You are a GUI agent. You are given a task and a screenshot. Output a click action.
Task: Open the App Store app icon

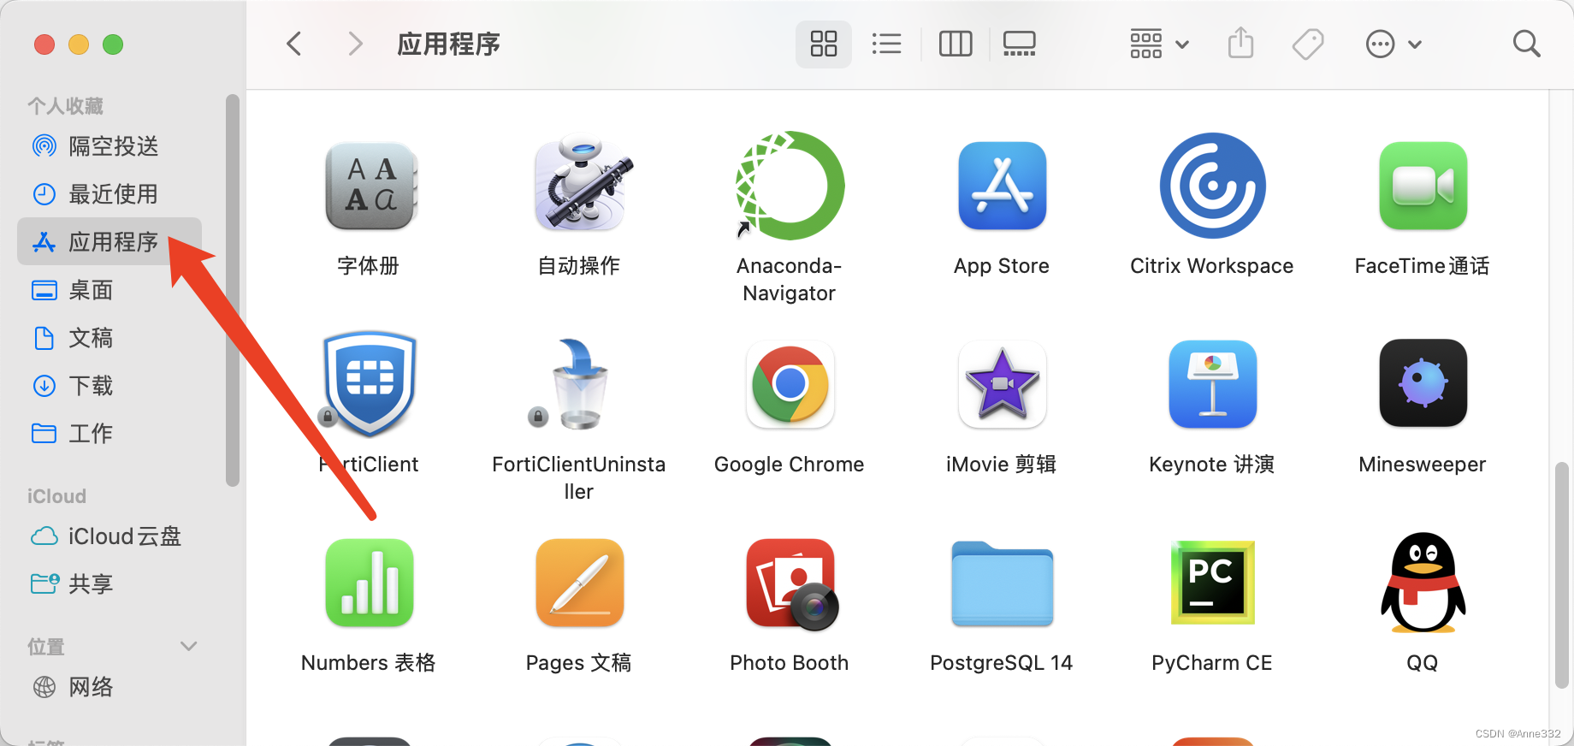[x=1002, y=186]
